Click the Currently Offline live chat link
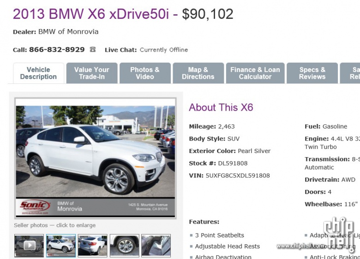 [x=164, y=50]
